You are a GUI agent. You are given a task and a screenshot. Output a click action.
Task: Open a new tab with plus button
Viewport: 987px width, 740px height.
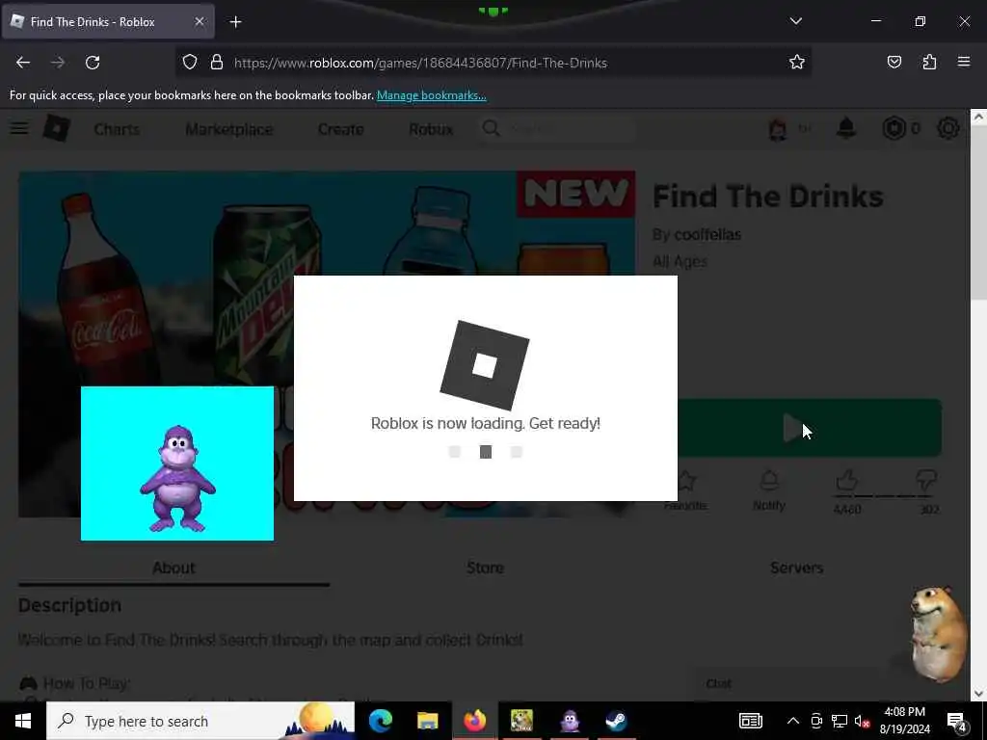point(235,22)
